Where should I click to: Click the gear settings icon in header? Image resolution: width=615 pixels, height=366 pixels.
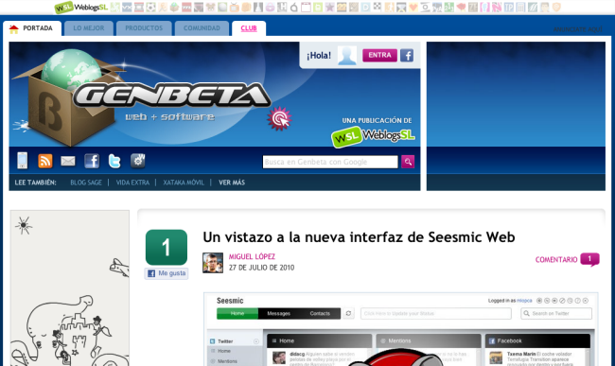138,161
